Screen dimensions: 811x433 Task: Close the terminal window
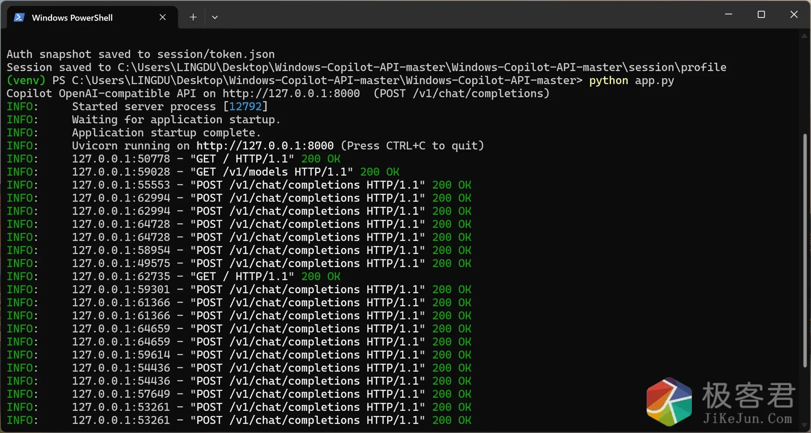(794, 14)
